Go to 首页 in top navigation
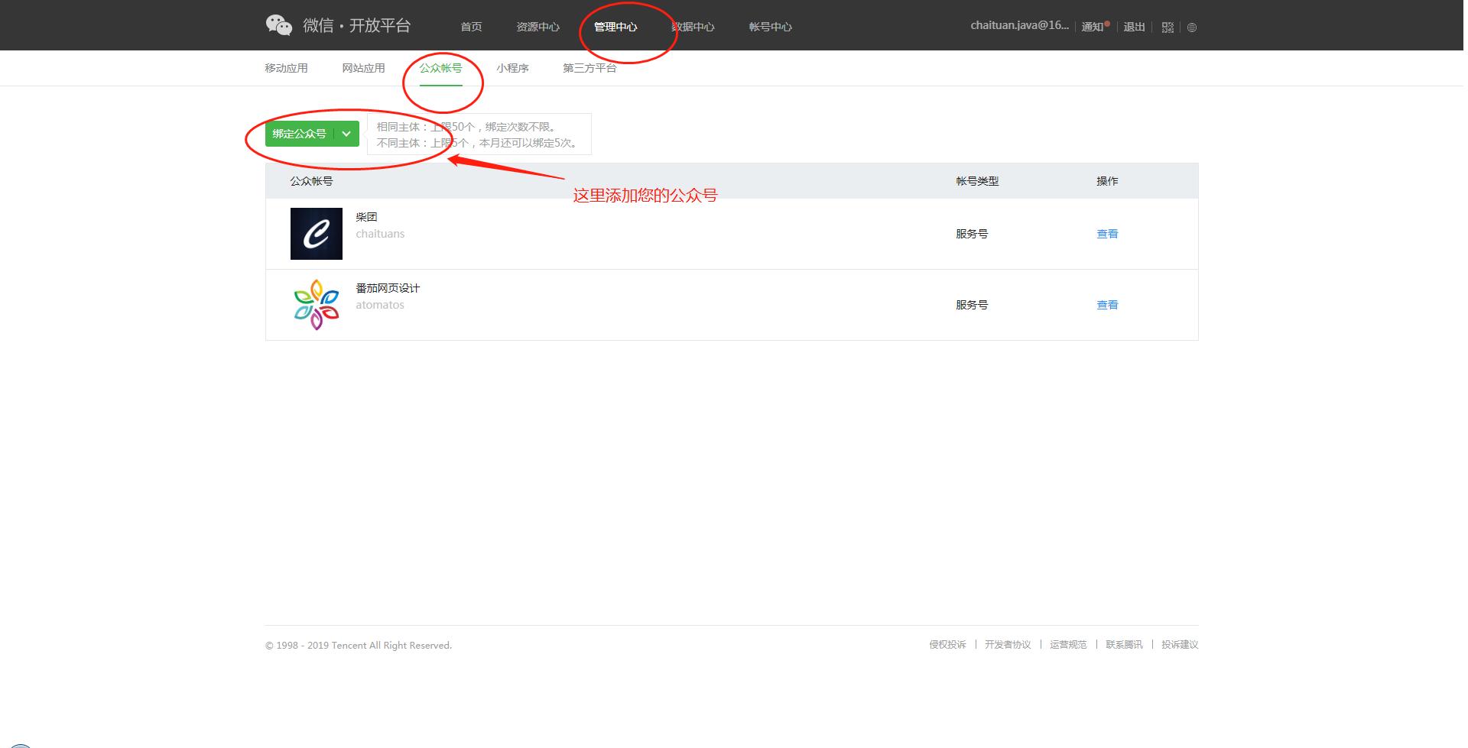1468x748 pixels. pyautogui.click(x=471, y=27)
